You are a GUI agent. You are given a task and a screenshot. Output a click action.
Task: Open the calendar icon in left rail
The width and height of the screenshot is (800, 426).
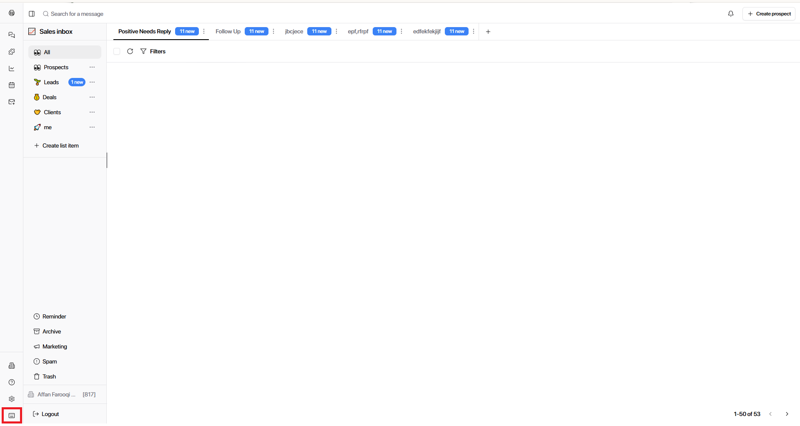point(12,85)
